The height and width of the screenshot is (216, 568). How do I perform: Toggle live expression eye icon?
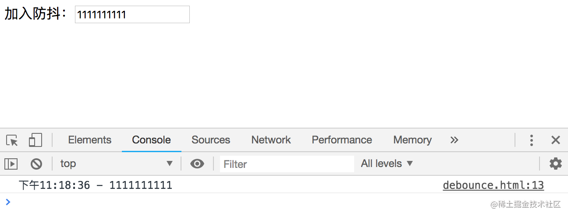click(x=197, y=164)
